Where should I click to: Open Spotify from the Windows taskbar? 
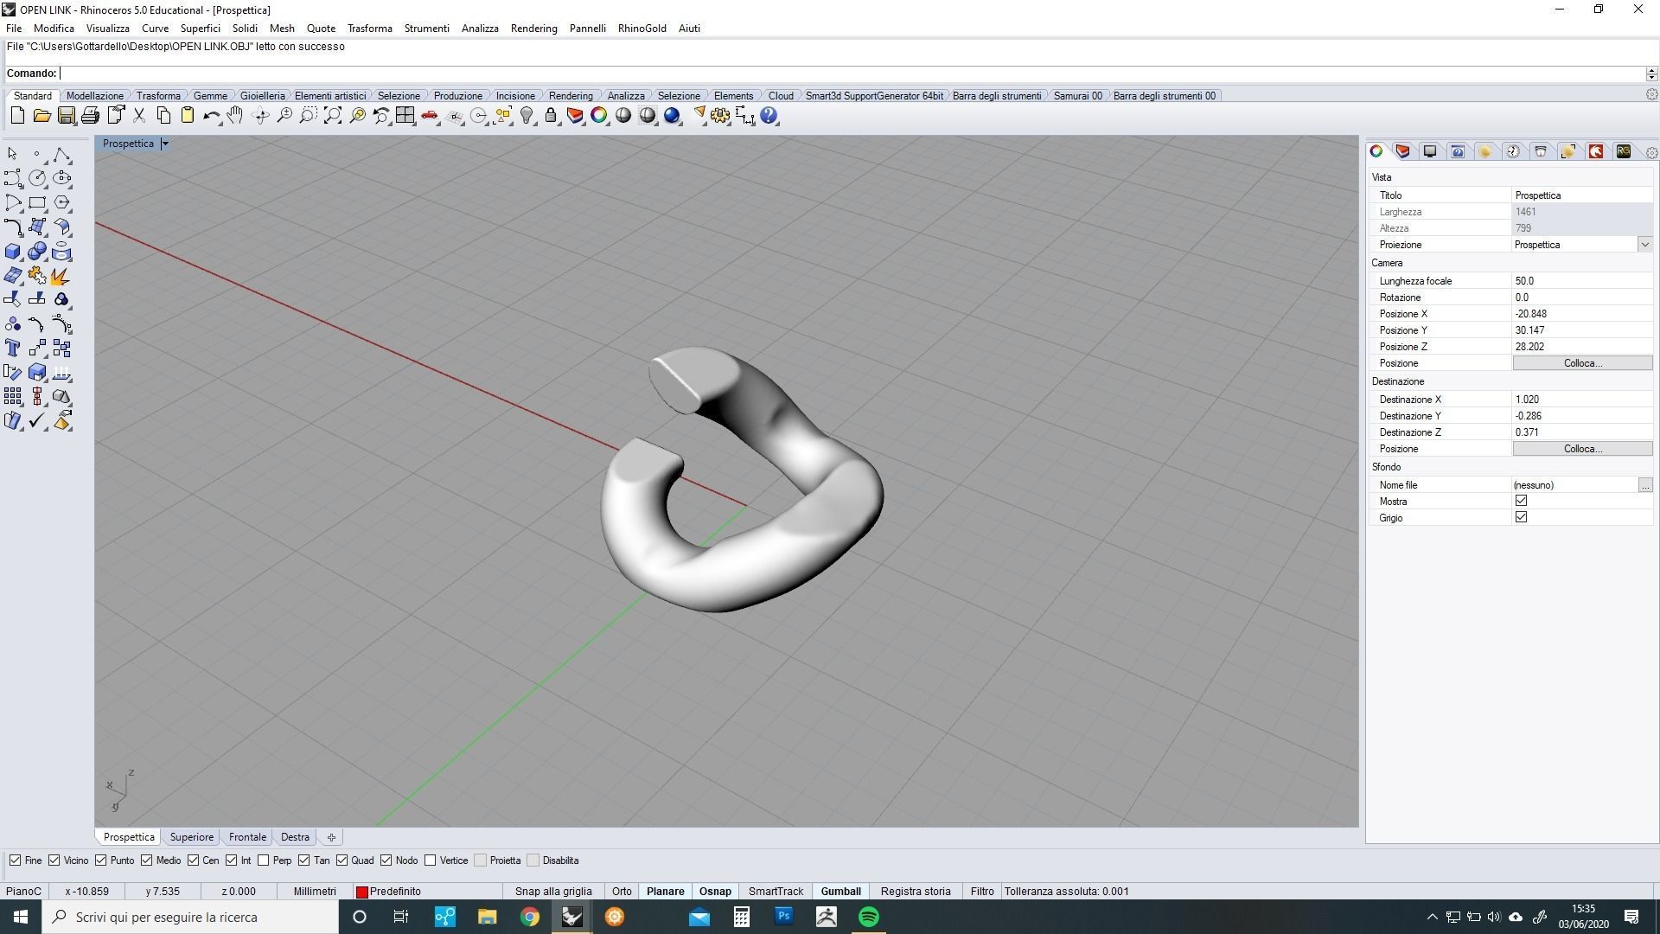(x=869, y=917)
